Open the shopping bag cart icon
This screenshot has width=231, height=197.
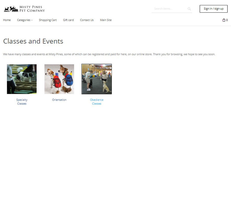224,20
